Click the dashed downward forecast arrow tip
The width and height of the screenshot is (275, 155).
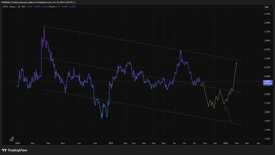pos(230,120)
